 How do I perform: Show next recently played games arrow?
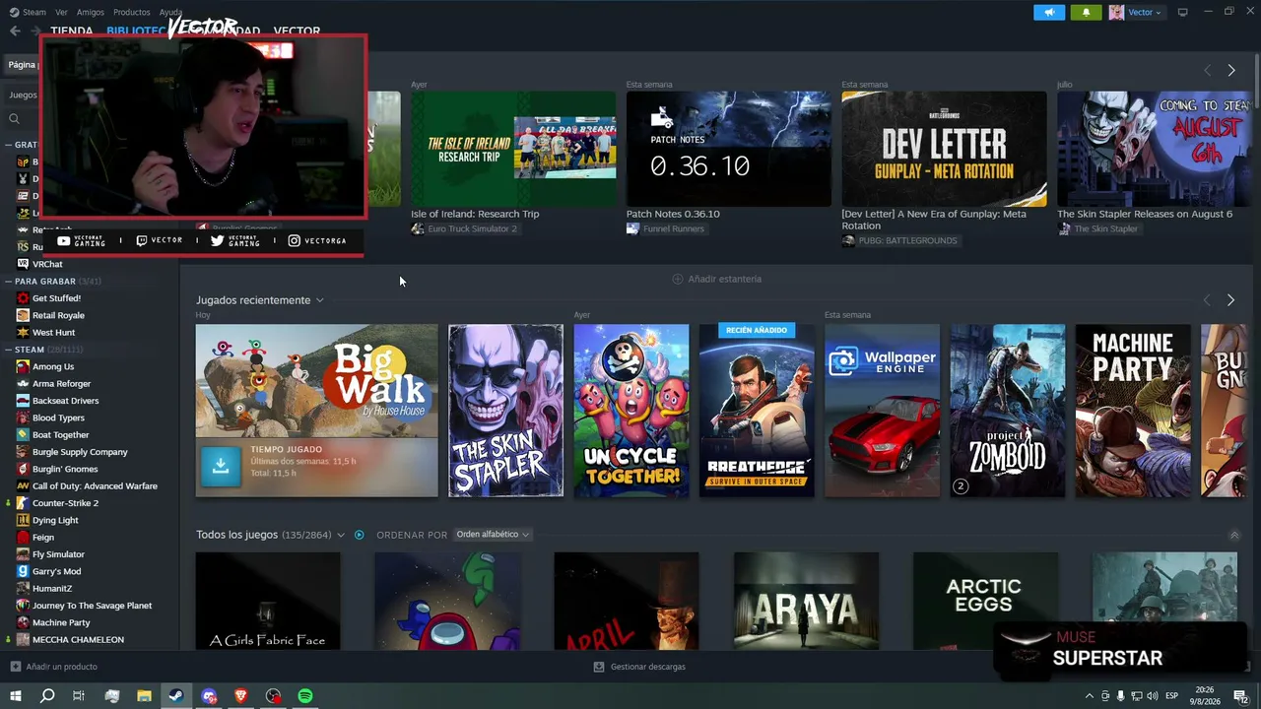[1230, 299]
